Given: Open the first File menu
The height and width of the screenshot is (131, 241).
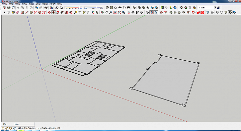Looking at the screenshot, I should 4,4.
